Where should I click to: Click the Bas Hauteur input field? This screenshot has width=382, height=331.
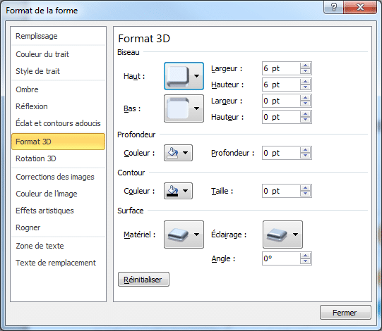pyautogui.click(x=281, y=117)
